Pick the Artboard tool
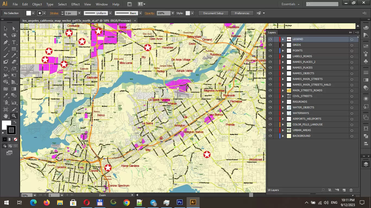 tap(6, 109)
